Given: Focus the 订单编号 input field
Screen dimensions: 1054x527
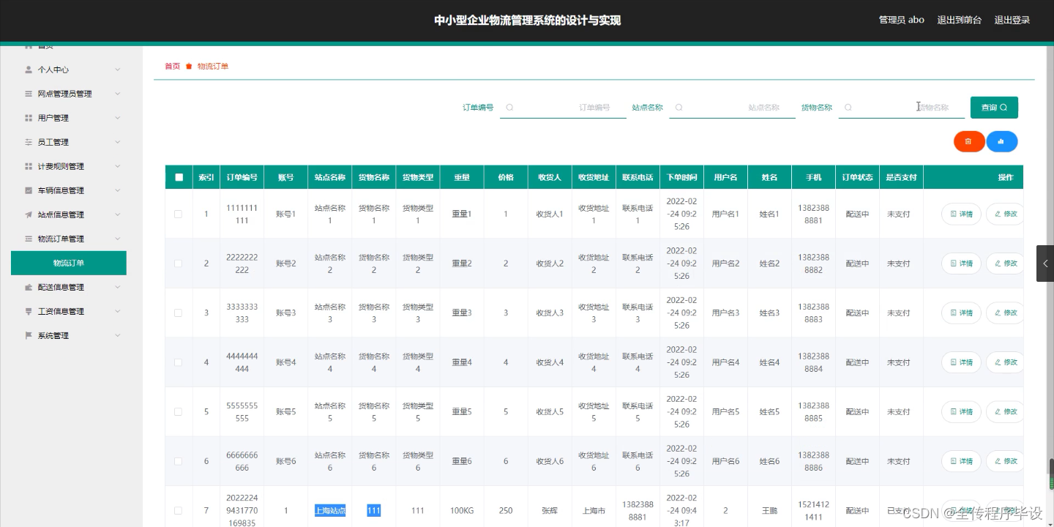Looking at the screenshot, I should [x=563, y=108].
